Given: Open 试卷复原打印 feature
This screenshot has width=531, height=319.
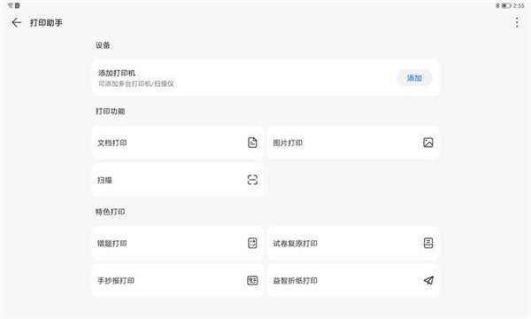Looking at the screenshot, I should click(353, 243).
